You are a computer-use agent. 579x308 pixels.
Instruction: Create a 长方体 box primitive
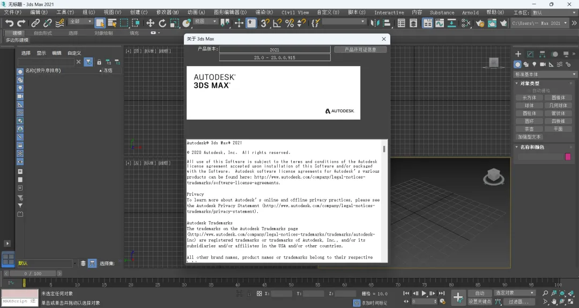tap(529, 98)
